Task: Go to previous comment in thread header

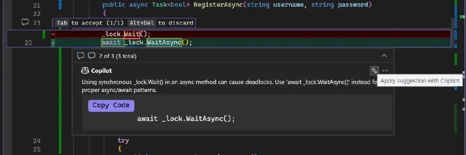Action: pyautogui.click(x=81, y=56)
